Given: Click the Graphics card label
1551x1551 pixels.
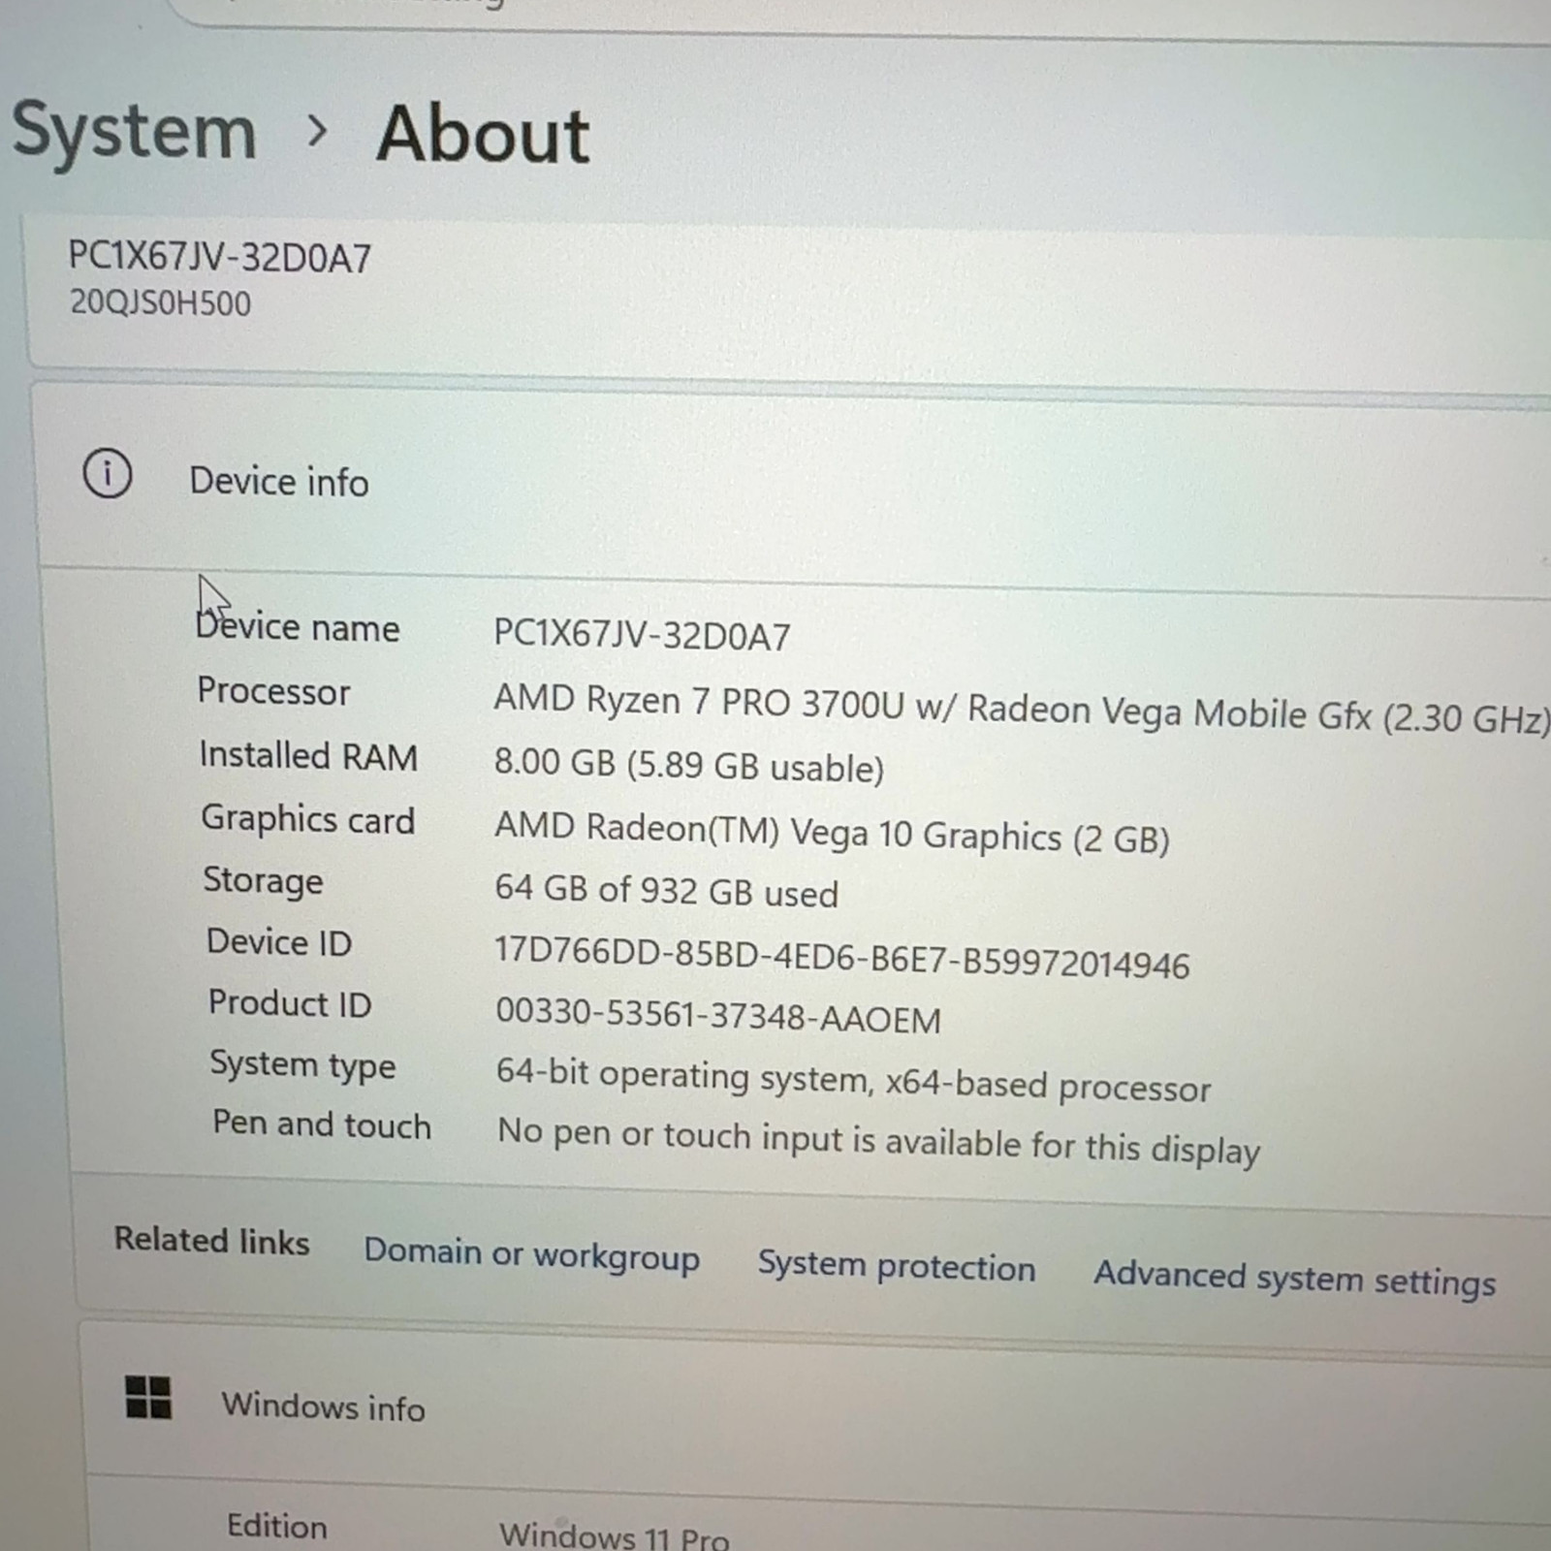Looking at the screenshot, I should coord(308,820).
